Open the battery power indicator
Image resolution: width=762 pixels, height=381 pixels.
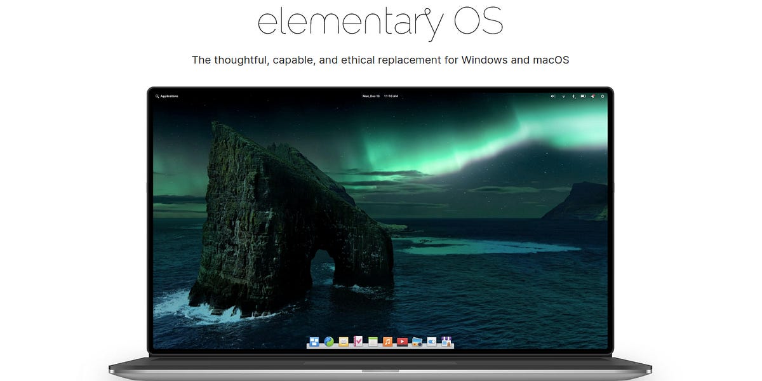[x=583, y=96]
